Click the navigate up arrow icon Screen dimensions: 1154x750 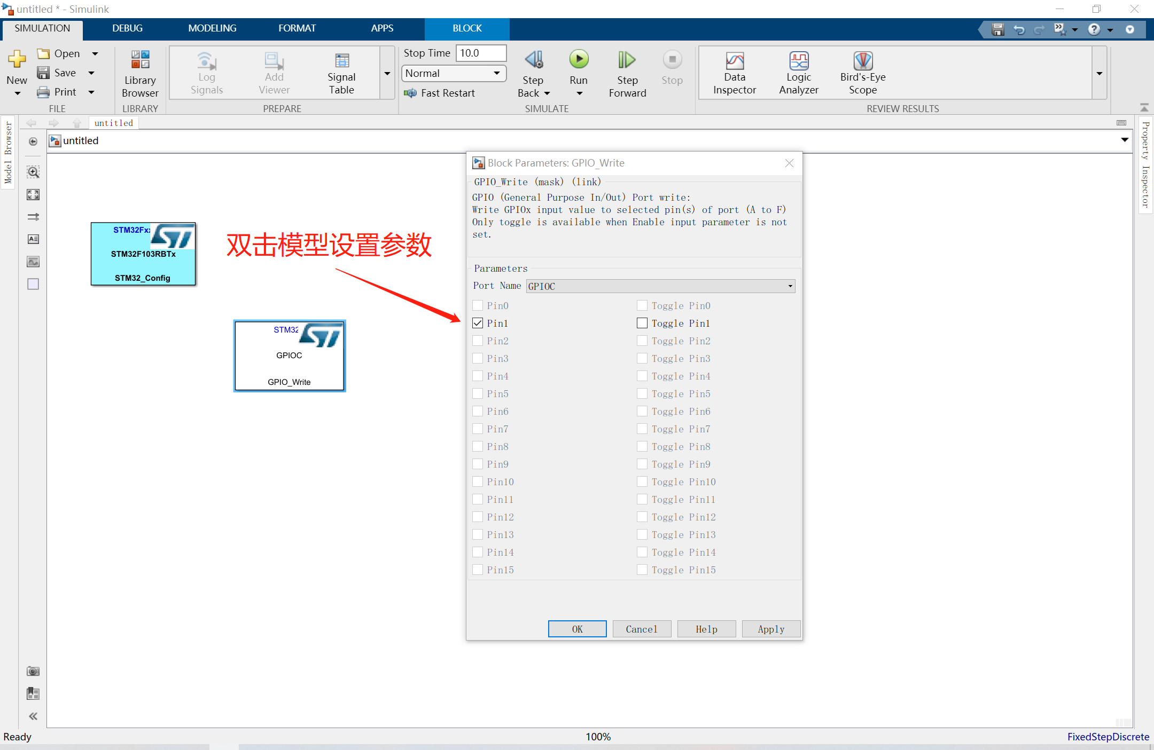tap(77, 123)
